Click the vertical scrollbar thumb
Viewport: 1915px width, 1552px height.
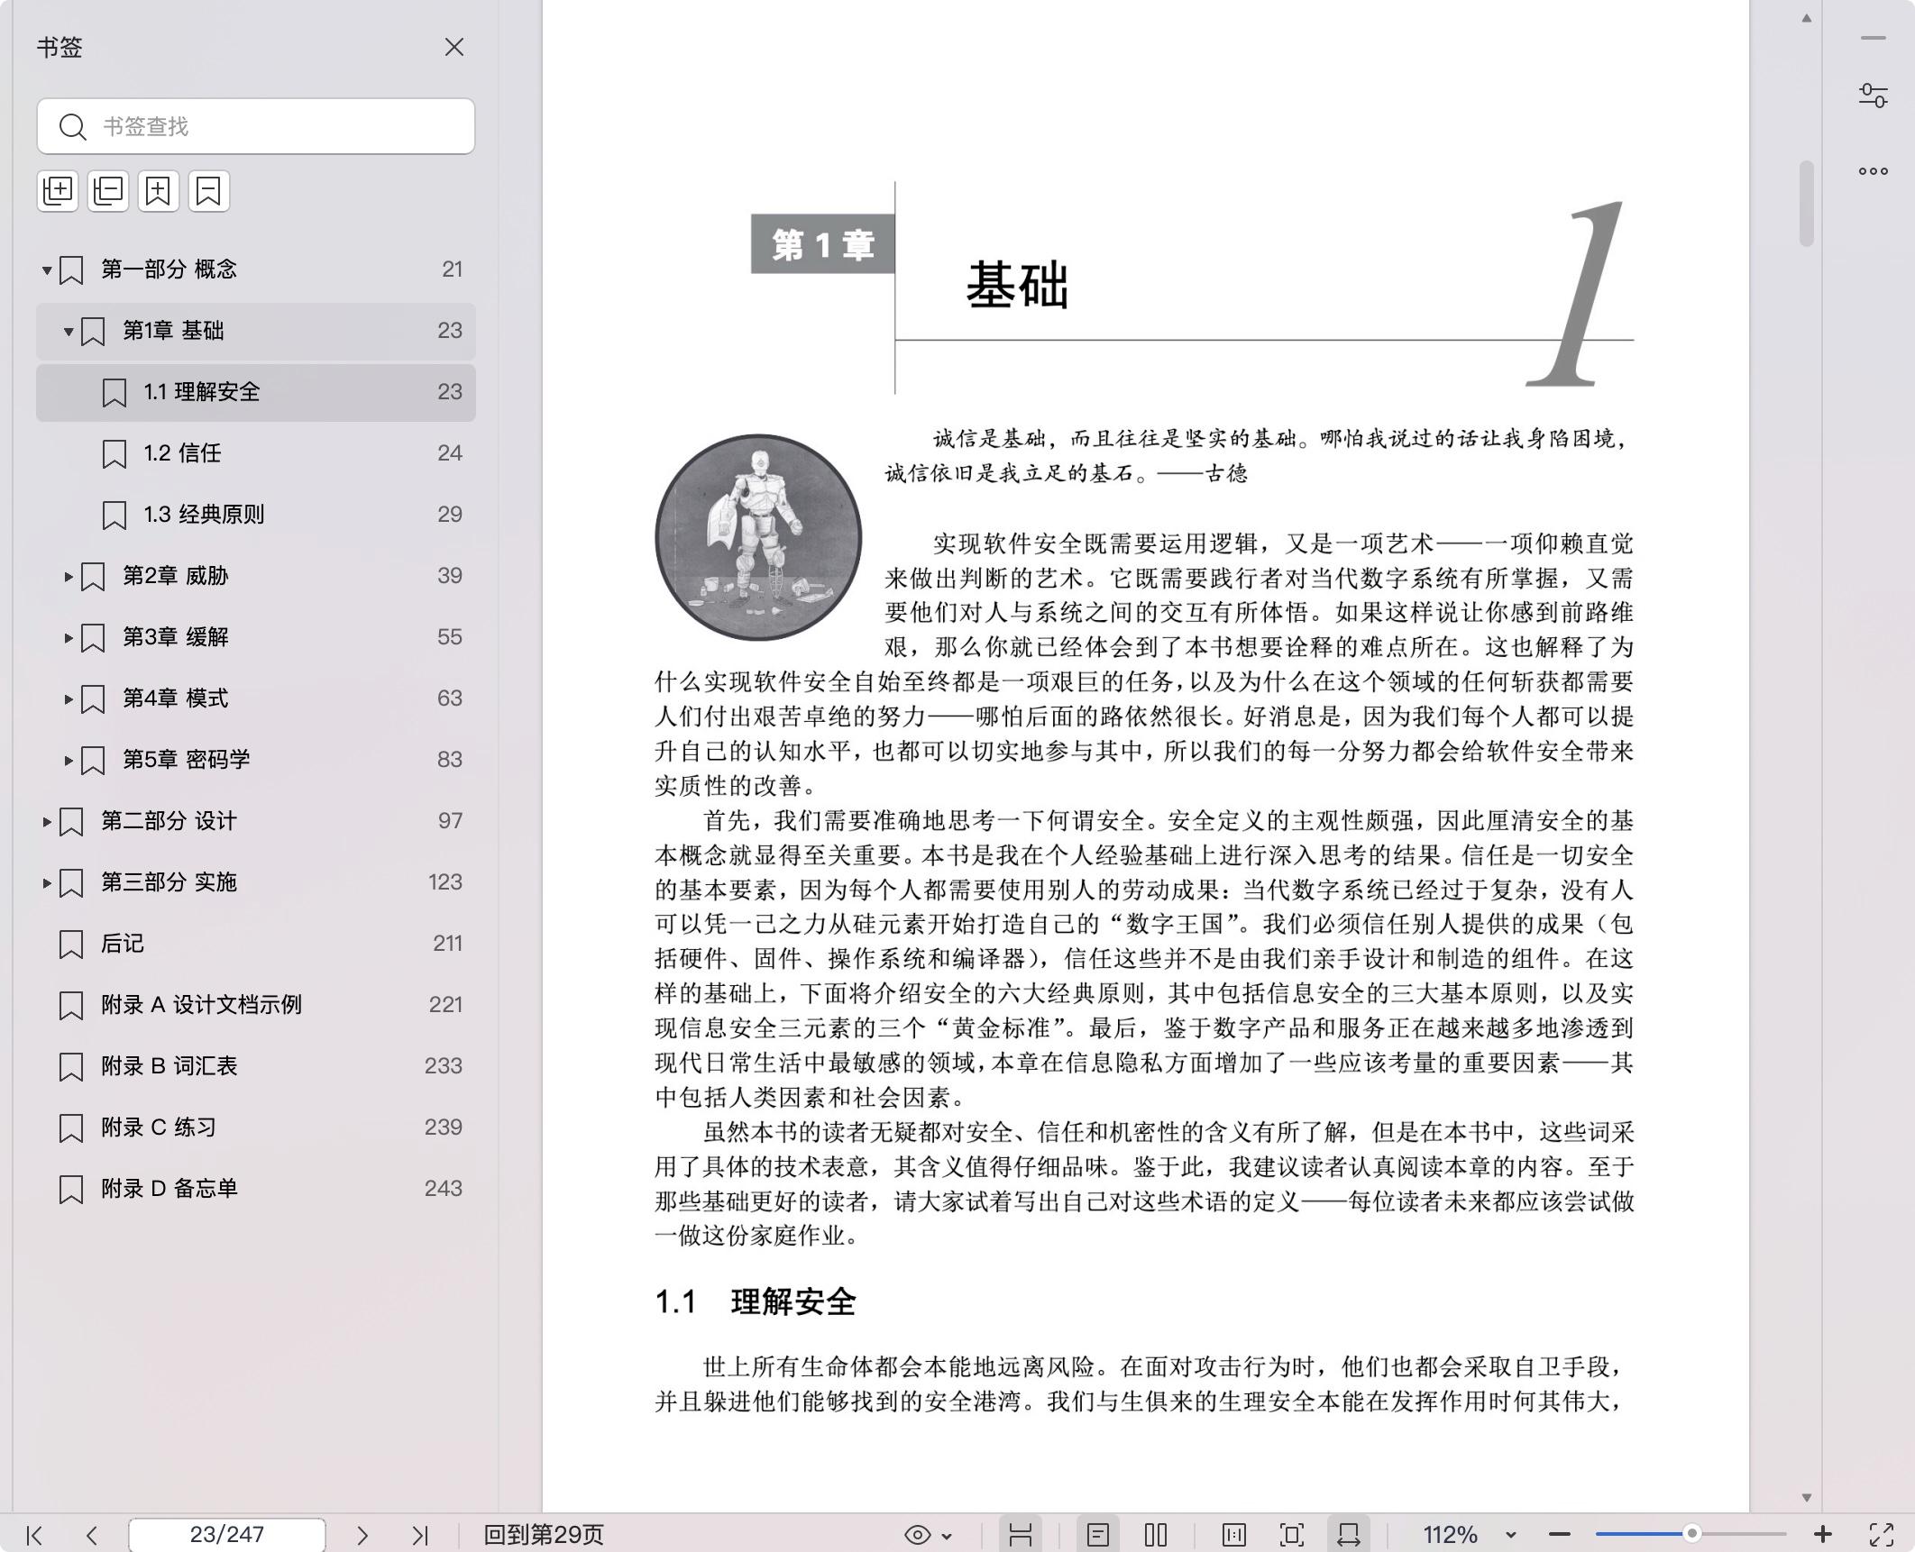[1806, 203]
